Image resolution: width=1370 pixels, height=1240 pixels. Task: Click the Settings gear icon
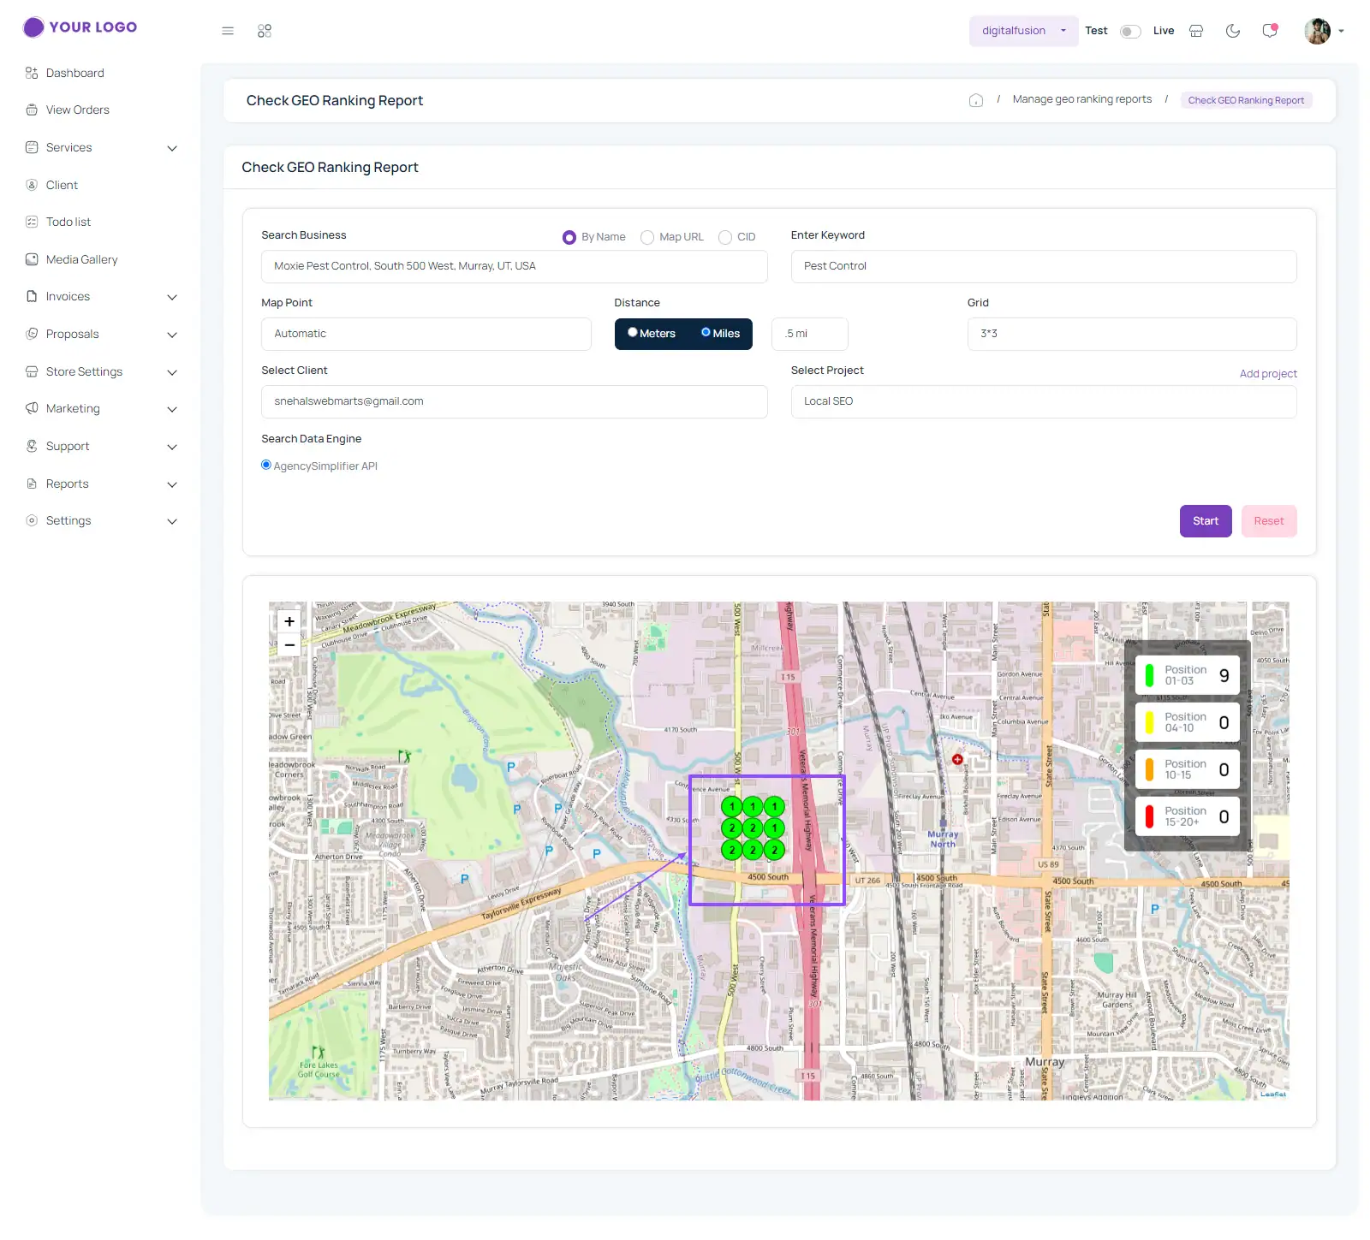32,520
